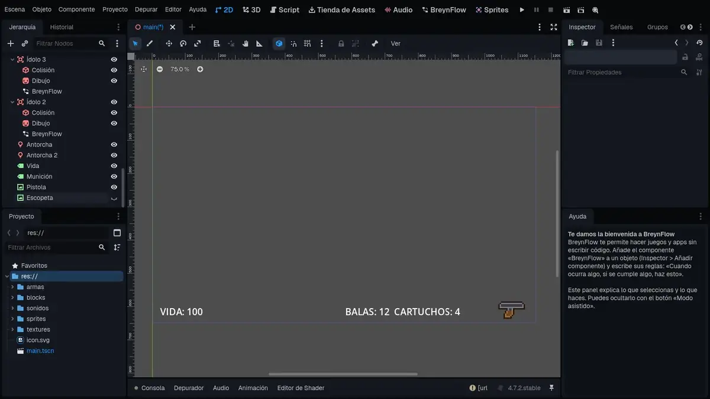The image size is (710, 399).
Task: Expand the sonidos folder
Action: (12, 308)
